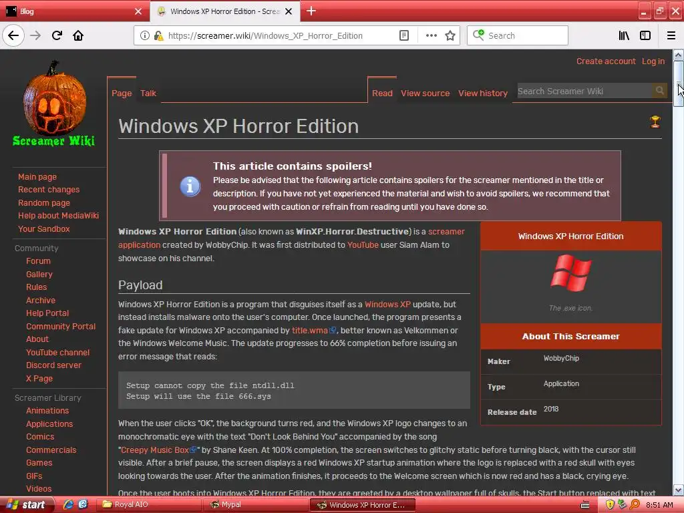Image resolution: width=684 pixels, height=513 pixels.
Task: Follow the title.wma external link
Action: pyautogui.click(x=314, y=330)
